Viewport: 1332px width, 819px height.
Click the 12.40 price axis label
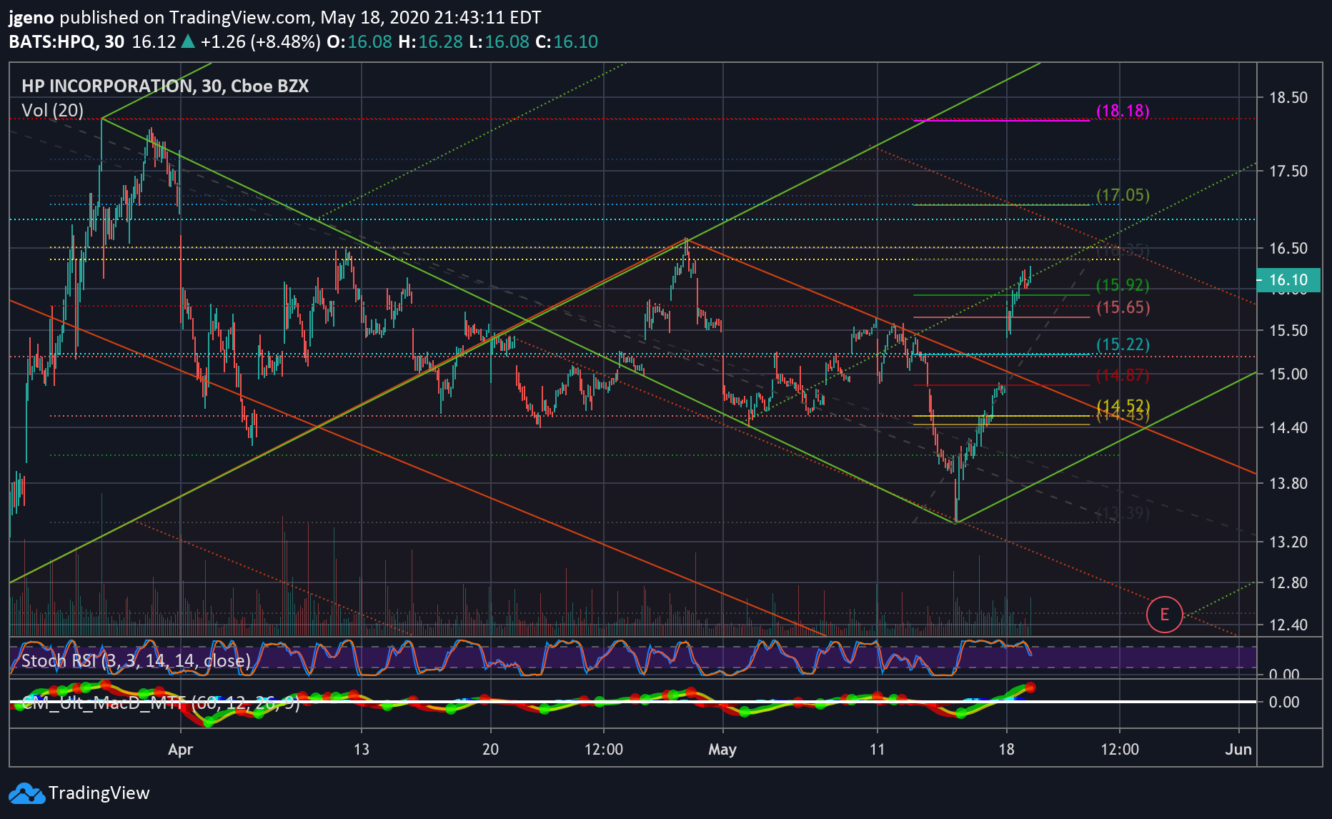click(x=1288, y=625)
